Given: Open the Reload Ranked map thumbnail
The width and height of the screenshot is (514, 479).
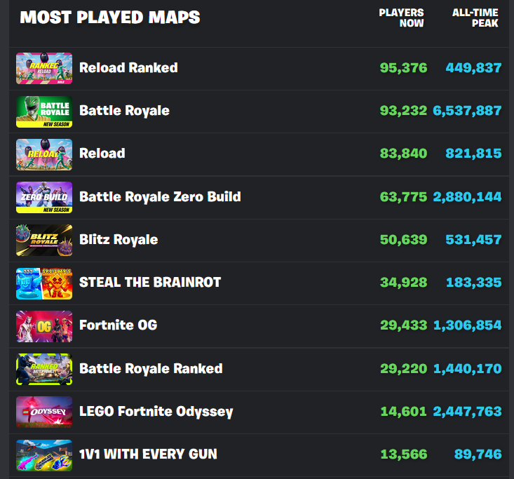Looking at the screenshot, I should 44,69.
